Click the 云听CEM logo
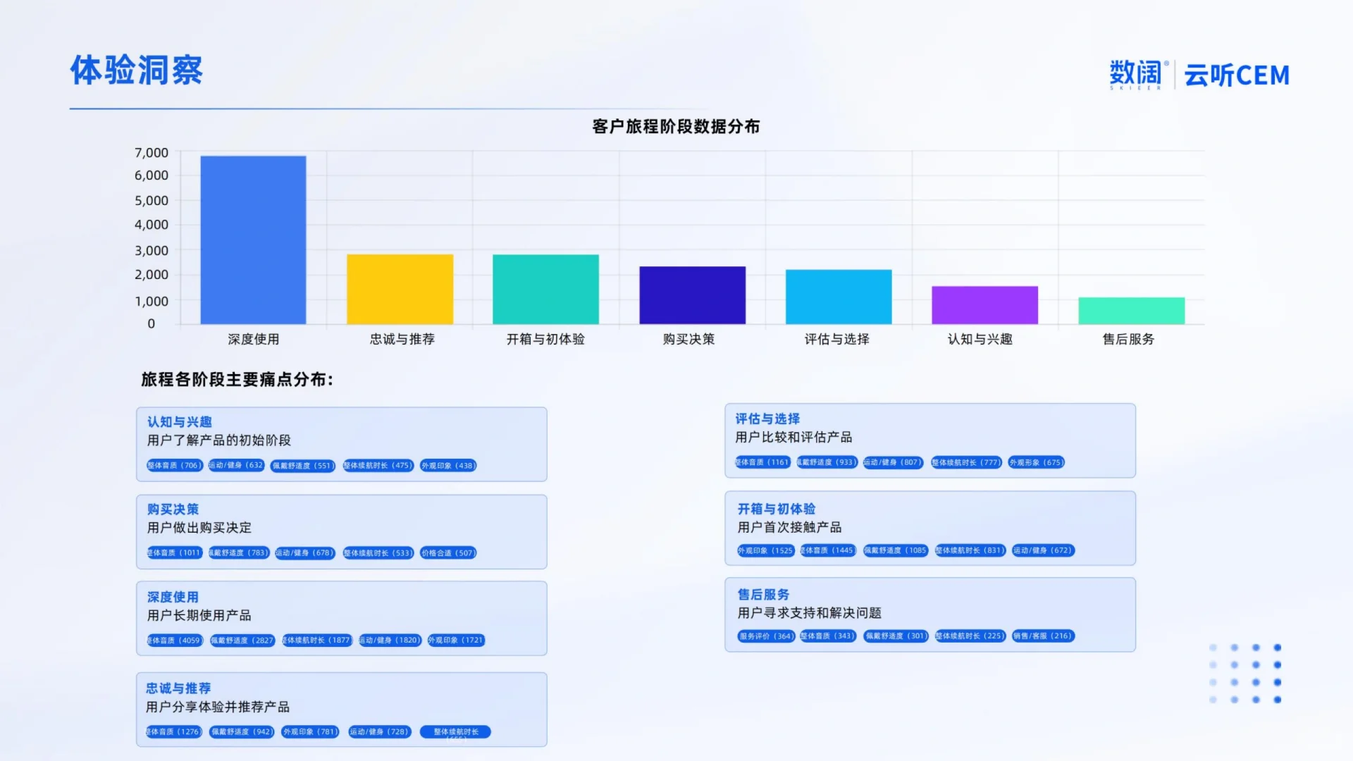The width and height of the screenshot is (1353, 761). (x=1237, y=75)
